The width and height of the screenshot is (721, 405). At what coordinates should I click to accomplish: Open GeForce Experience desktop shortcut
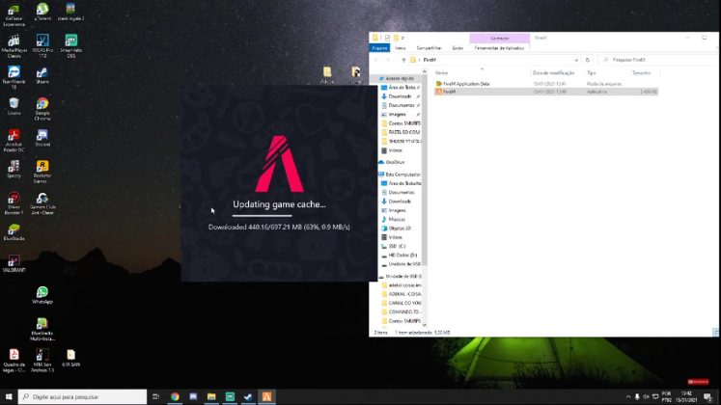click(x=14, y=14)
